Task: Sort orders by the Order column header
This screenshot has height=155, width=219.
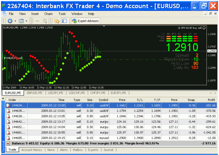Action: pyautogui.click(x=16, y=100)
